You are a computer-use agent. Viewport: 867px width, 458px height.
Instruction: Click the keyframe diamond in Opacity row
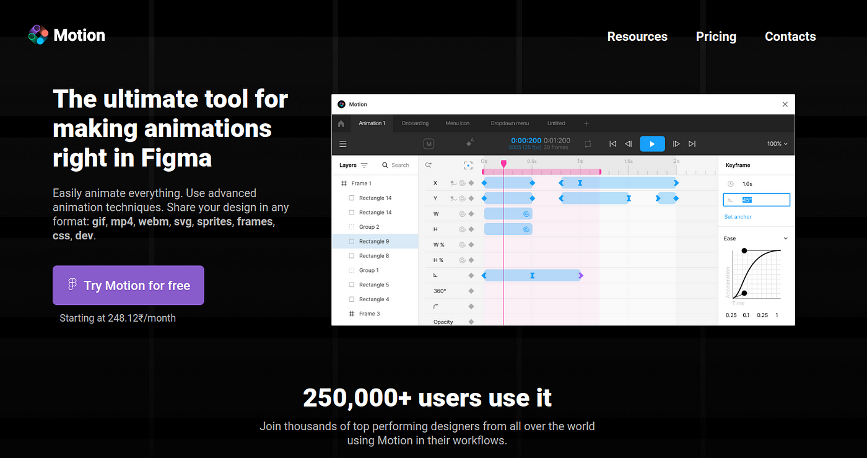click(x=471, y=322)
